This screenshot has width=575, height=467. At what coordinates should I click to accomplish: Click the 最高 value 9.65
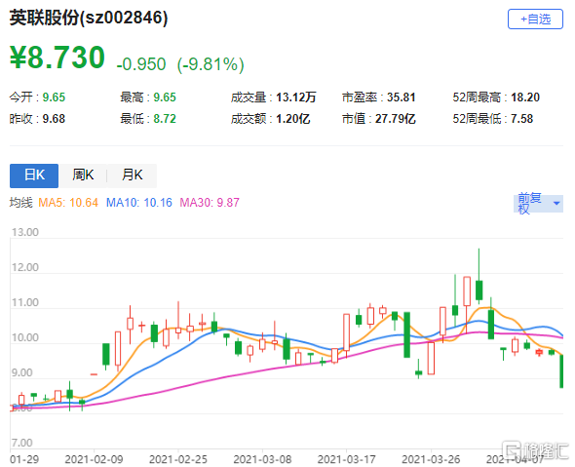[165, 97]
